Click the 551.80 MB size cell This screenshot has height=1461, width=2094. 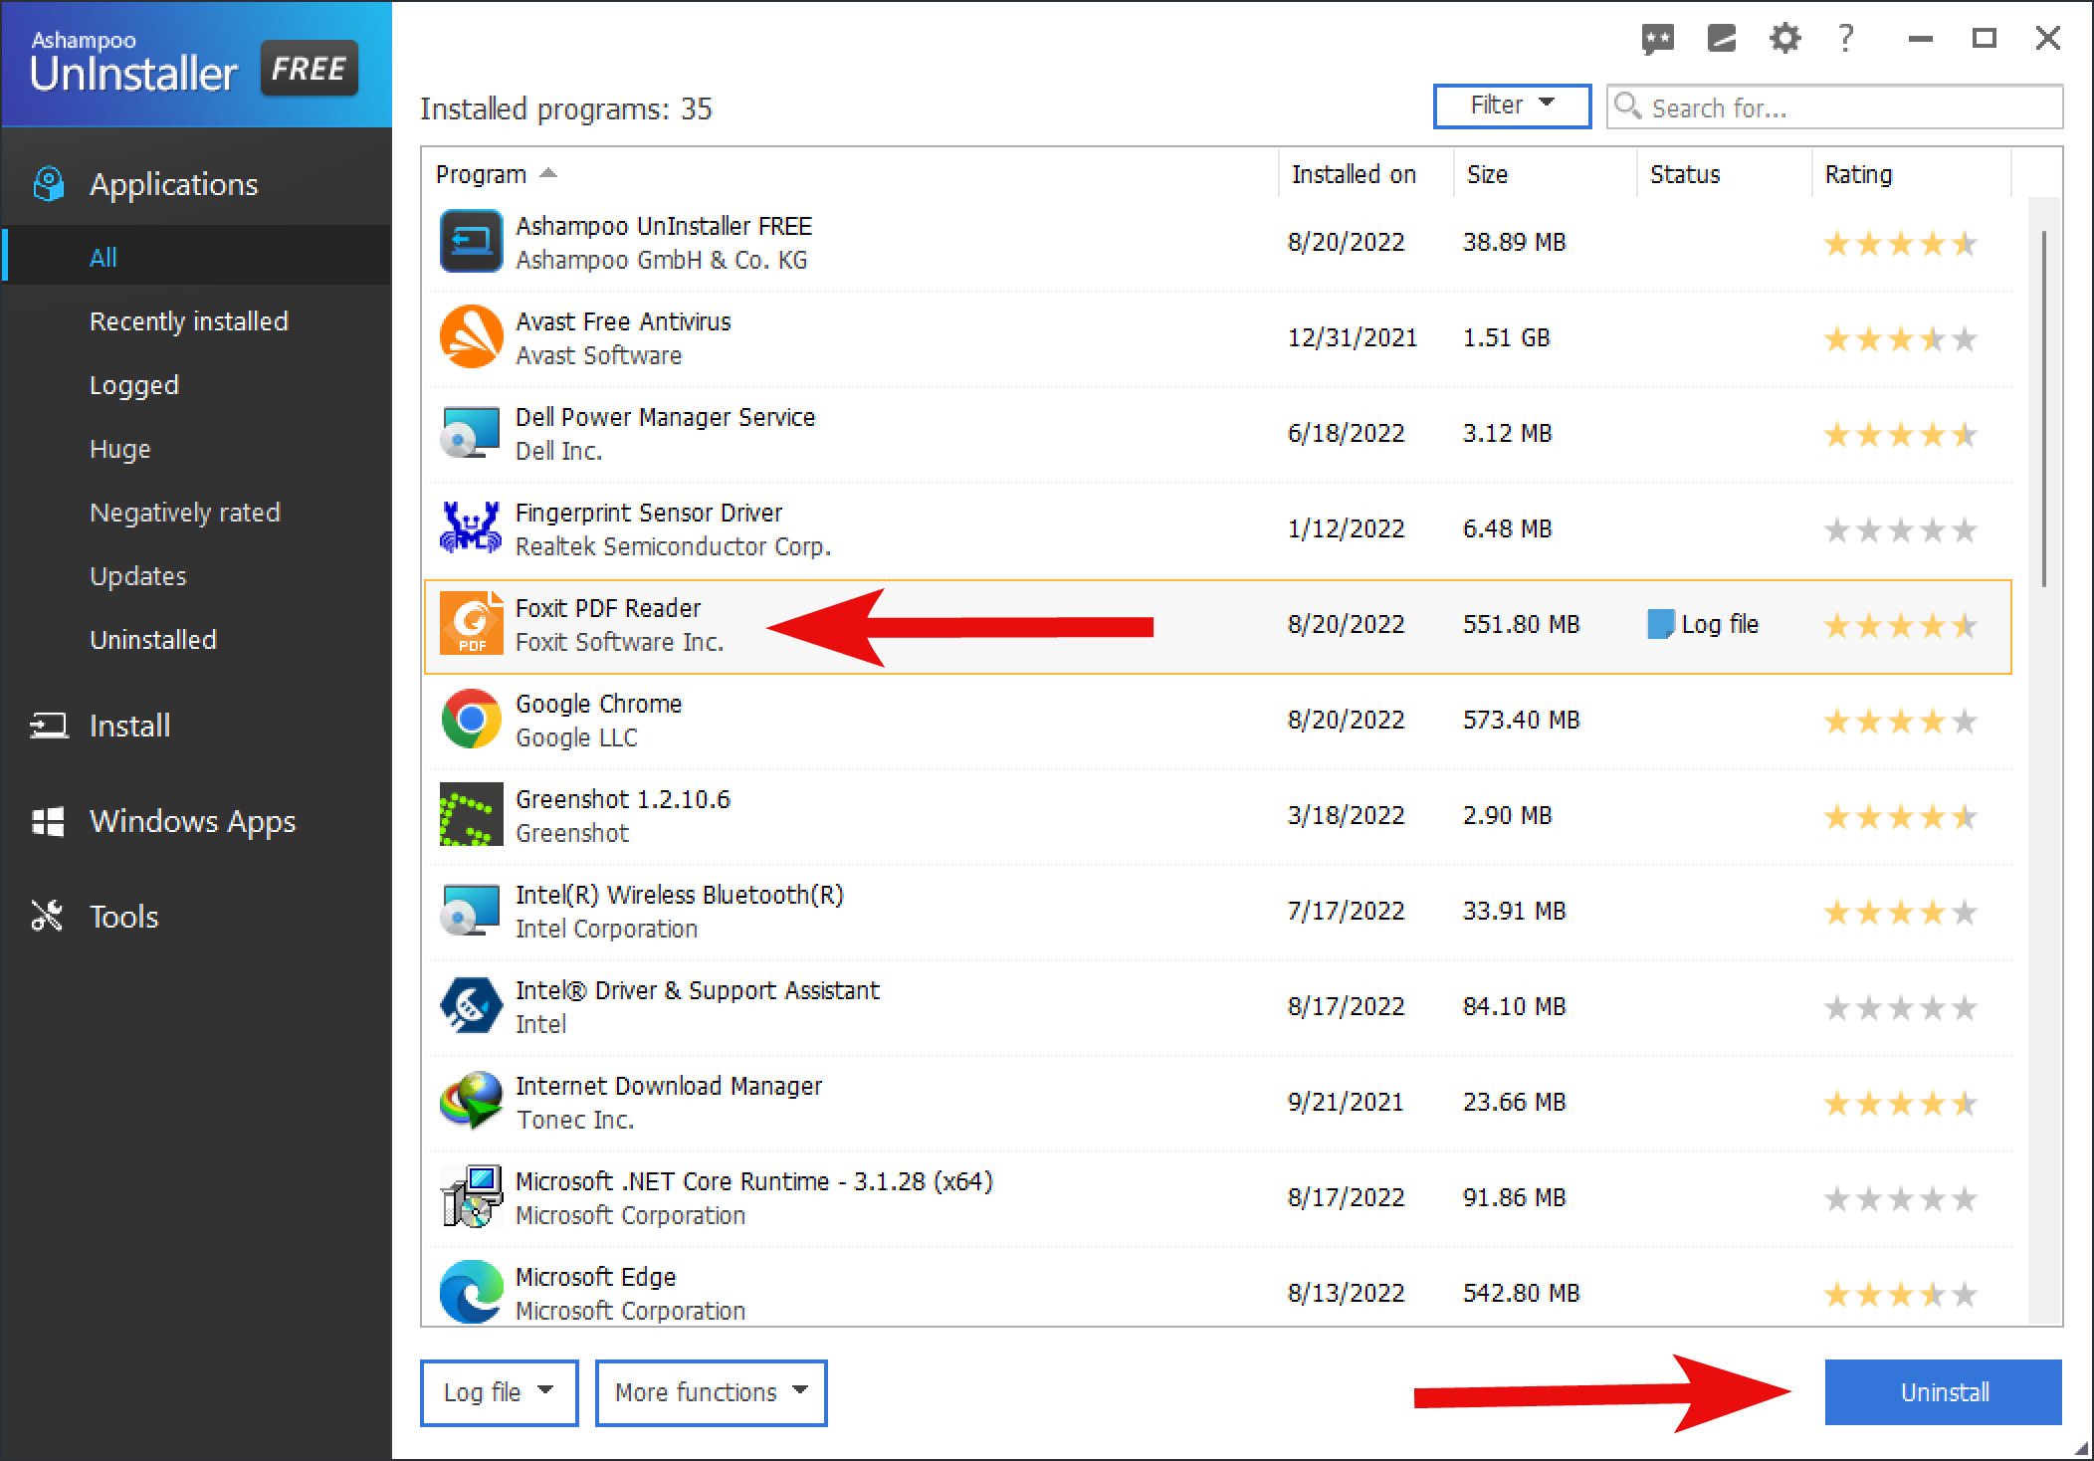click(1521, 624)
